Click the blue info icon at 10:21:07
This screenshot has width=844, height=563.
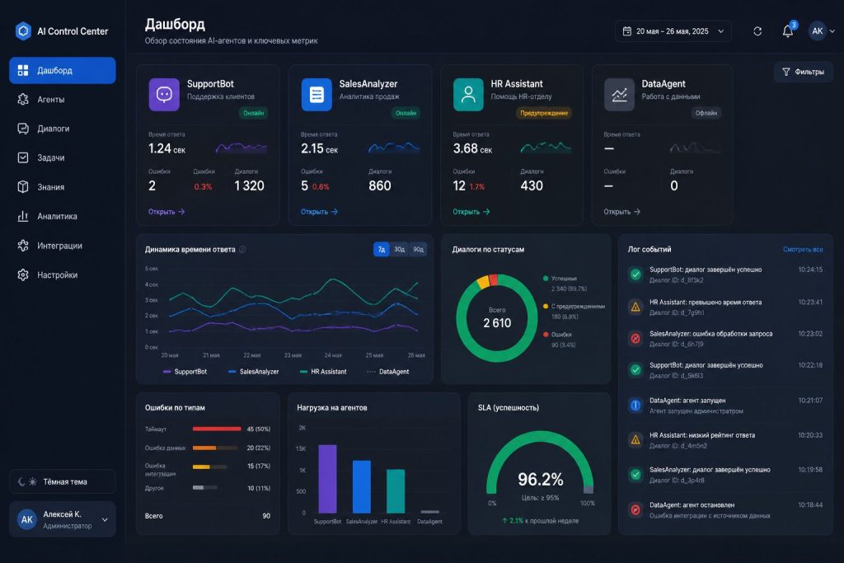[635, 406]
